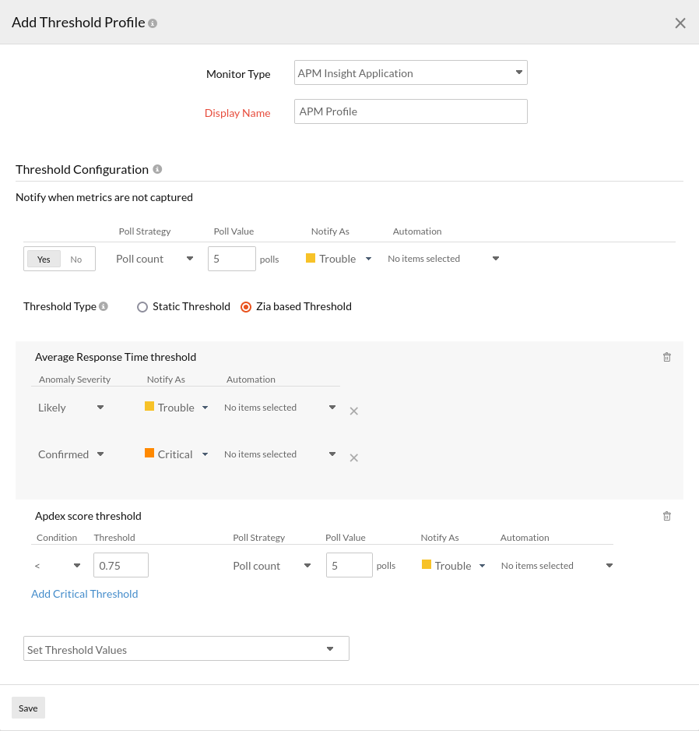The height and width of the screenshot is (731, 699).
Task: Select the Zia based Threshold radio button
Action: [246, 306]
